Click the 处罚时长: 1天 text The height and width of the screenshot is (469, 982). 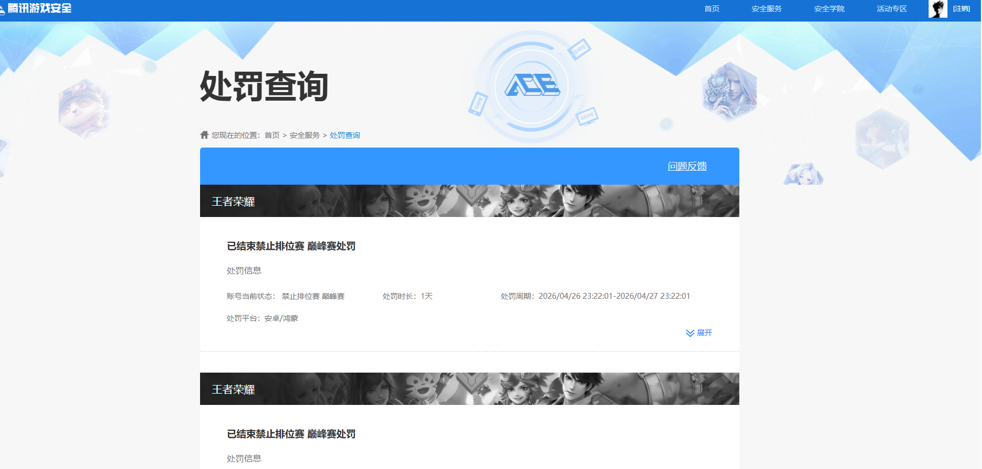pyautogui.click(x=408, y=296)
